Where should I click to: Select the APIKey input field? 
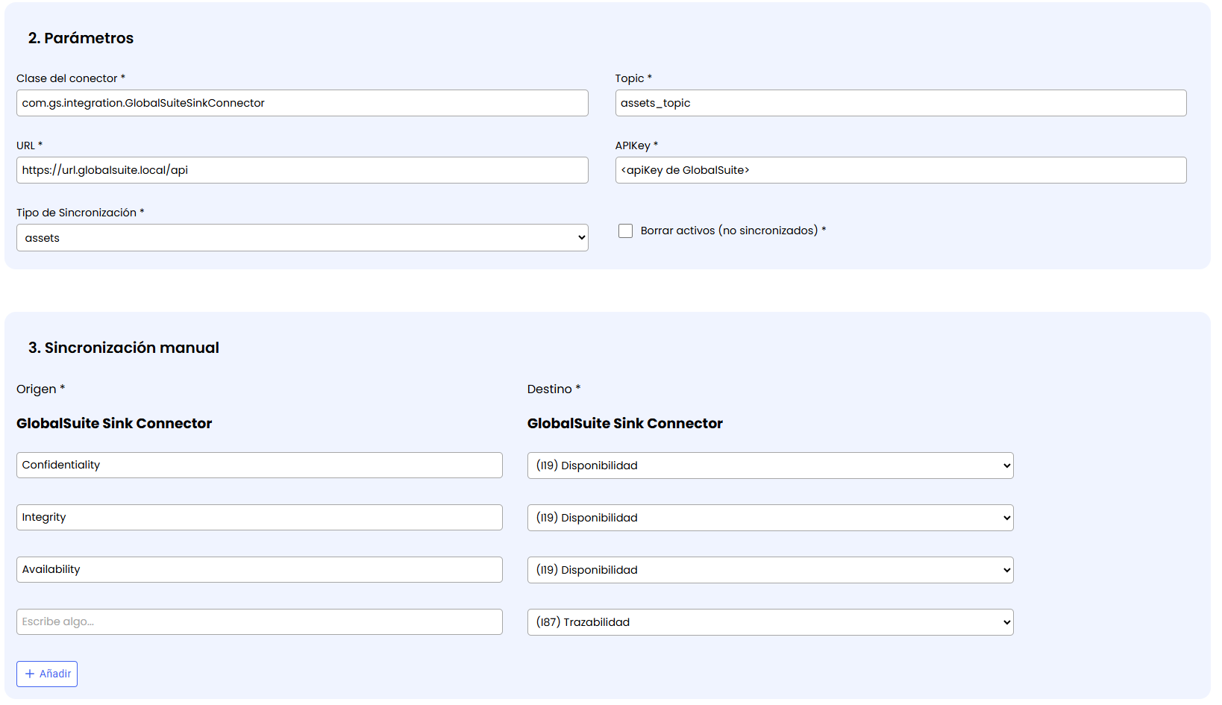pos(900,170)
